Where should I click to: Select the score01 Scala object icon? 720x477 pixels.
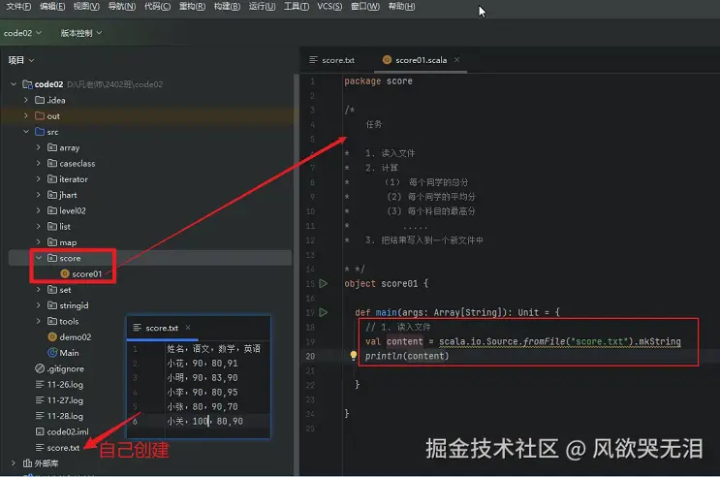click(x=65, y=273)
